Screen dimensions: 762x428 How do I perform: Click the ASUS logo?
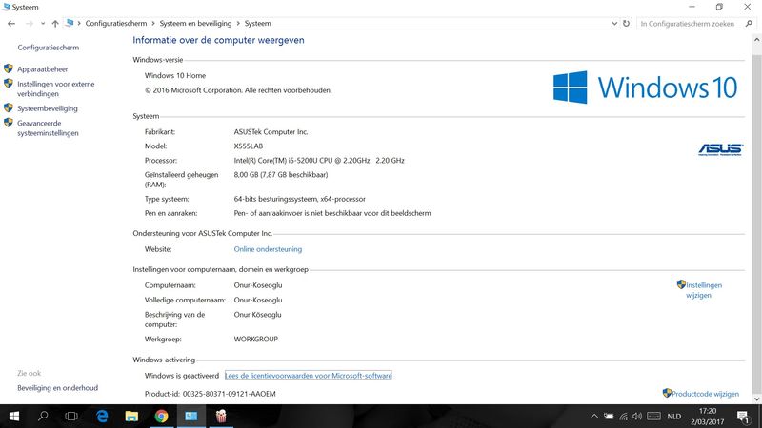[x=720, y=149]
